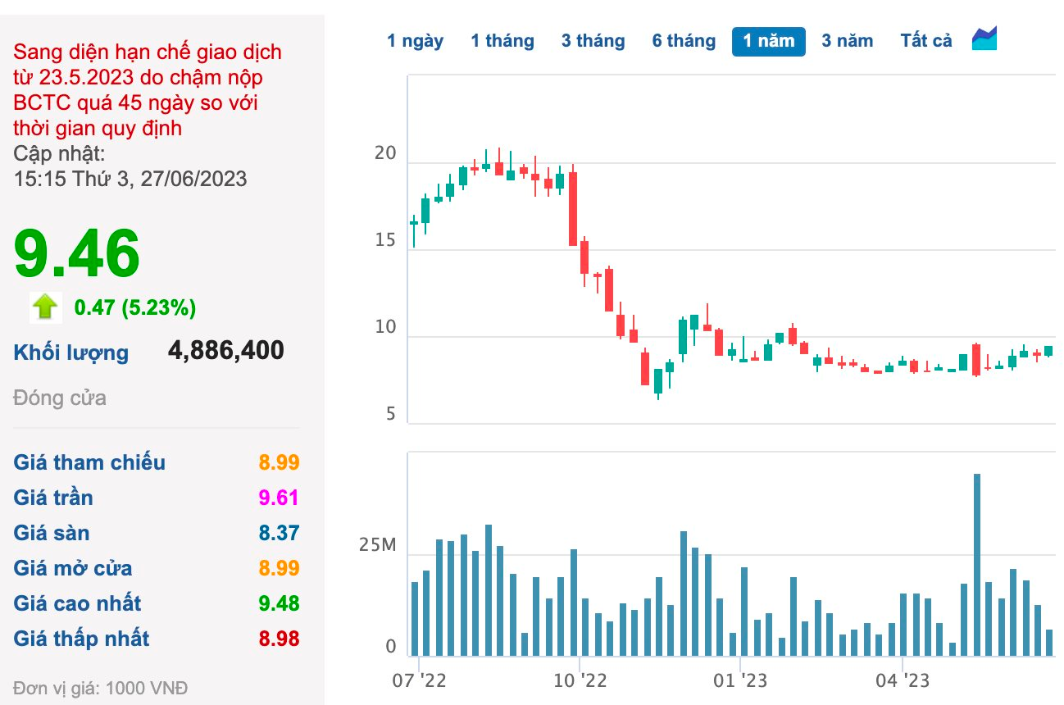Viewport: 1064px width, 705px height.
Task: Click the price change '0.47 (5.23%)'
Action: [x=135, y=307]
